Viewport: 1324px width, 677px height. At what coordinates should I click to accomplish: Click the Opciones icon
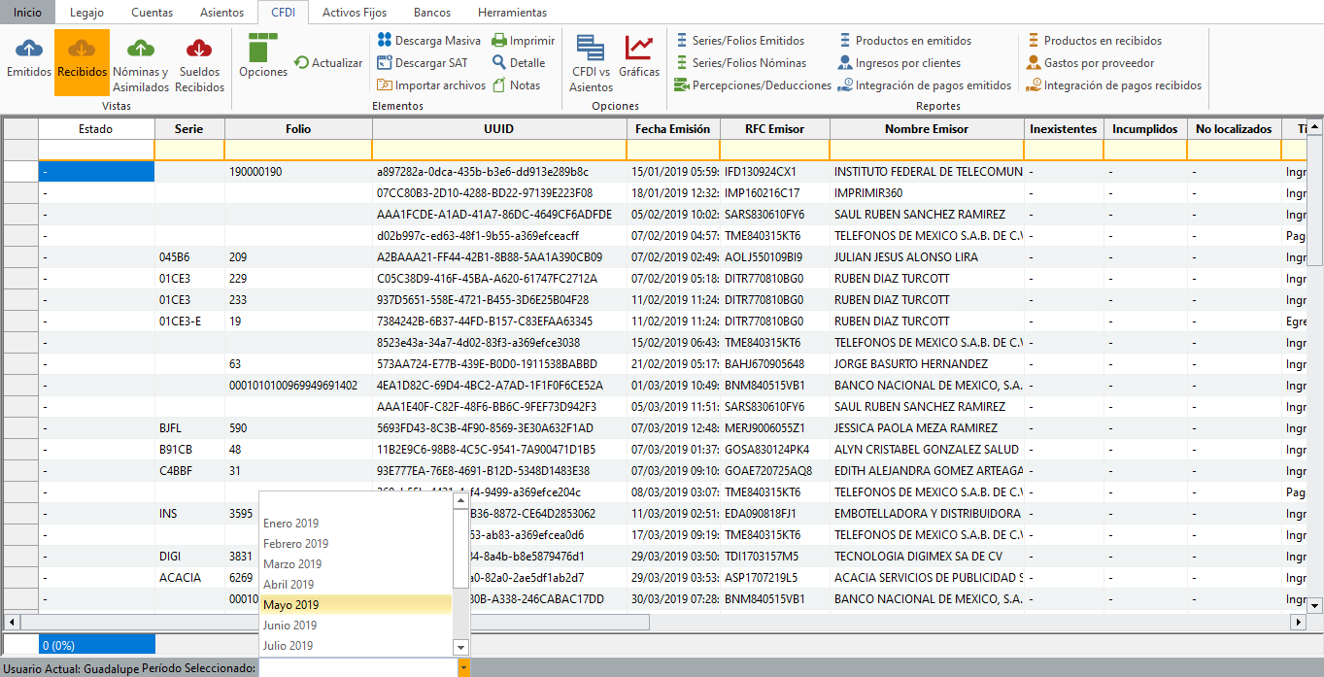(263, 55)
